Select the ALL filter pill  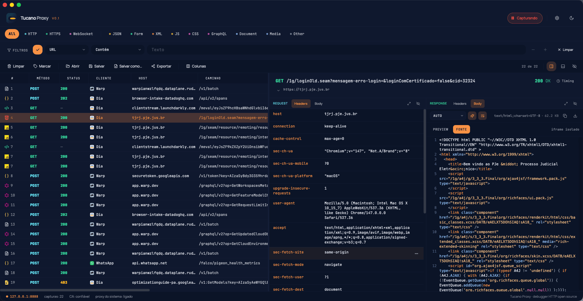[12, 34]
